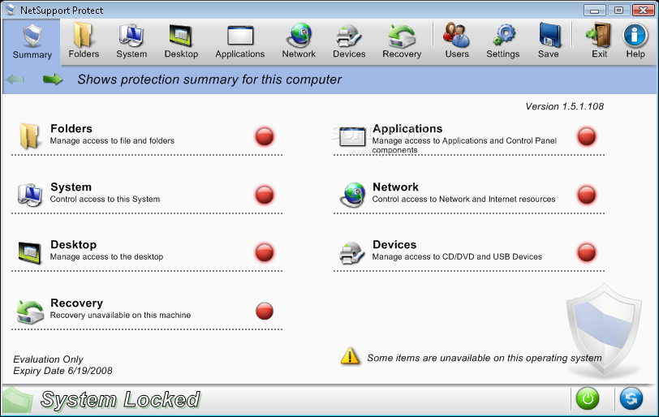The image size is (659, 417).
Task: Click the Devices printer icon in summary
Action: pos(351,253)
